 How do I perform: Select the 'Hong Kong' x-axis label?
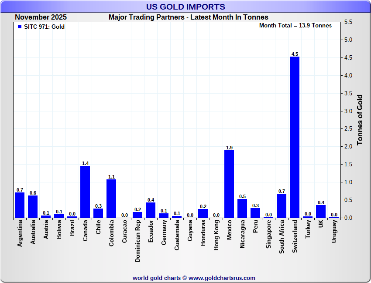tap(216, 236)
